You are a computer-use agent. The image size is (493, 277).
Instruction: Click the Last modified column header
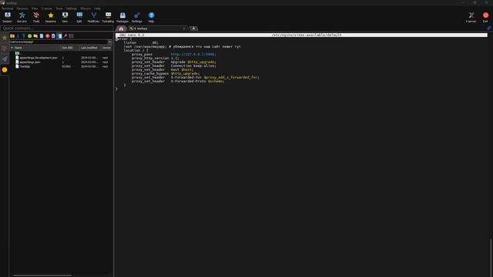(90, 48)
